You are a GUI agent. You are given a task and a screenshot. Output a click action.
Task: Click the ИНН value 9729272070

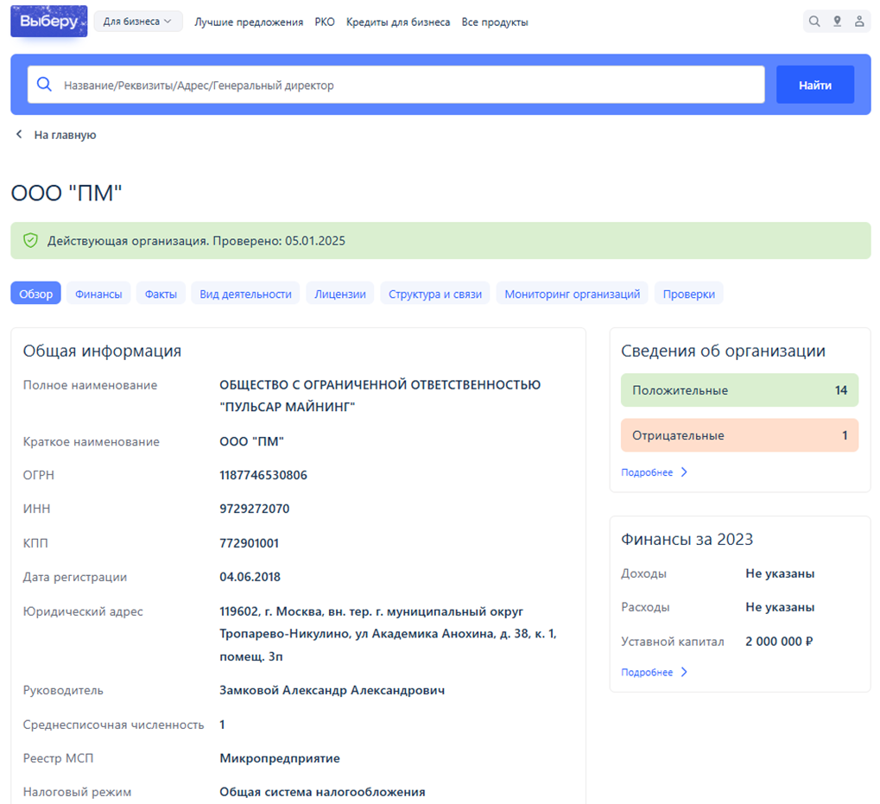point(254,509)
